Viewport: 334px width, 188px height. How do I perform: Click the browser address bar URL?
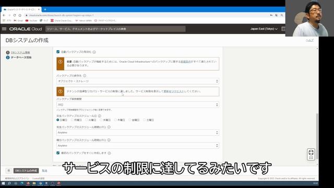point(62,15)
